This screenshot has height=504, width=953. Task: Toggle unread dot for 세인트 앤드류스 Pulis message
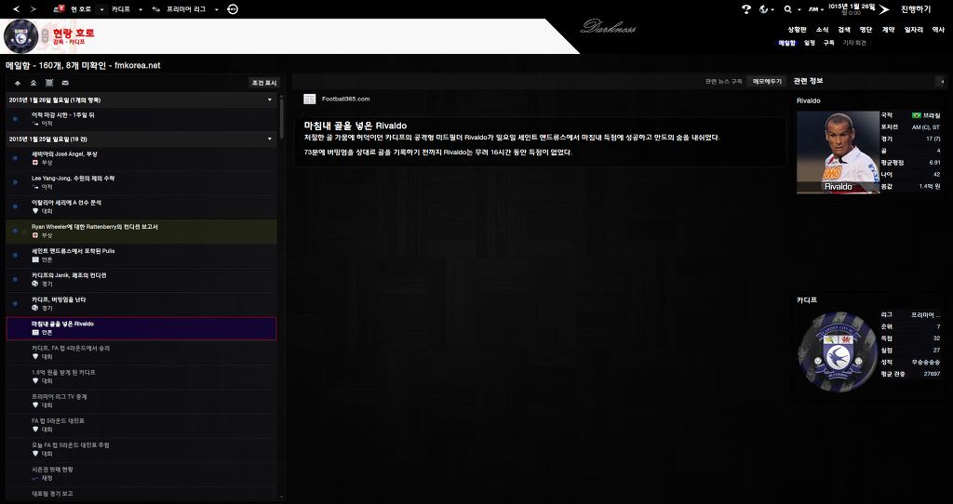click(15, 255)
